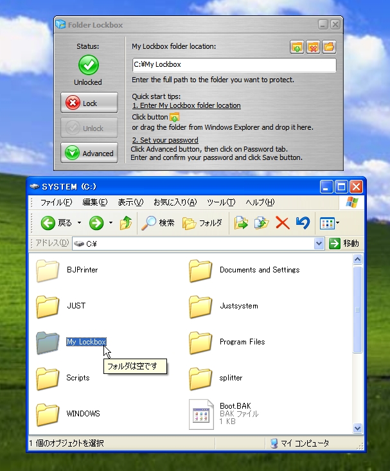Open the browse folder icon in Folder Lockbox
Screen dimensions: 390x471
click(329, 47)
